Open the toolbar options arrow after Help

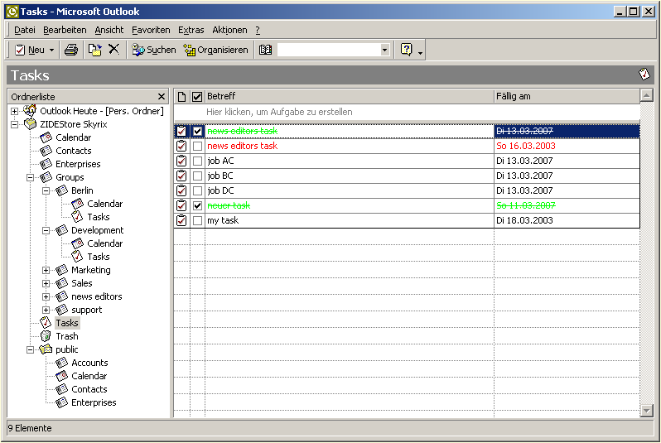tap(420, 53)
